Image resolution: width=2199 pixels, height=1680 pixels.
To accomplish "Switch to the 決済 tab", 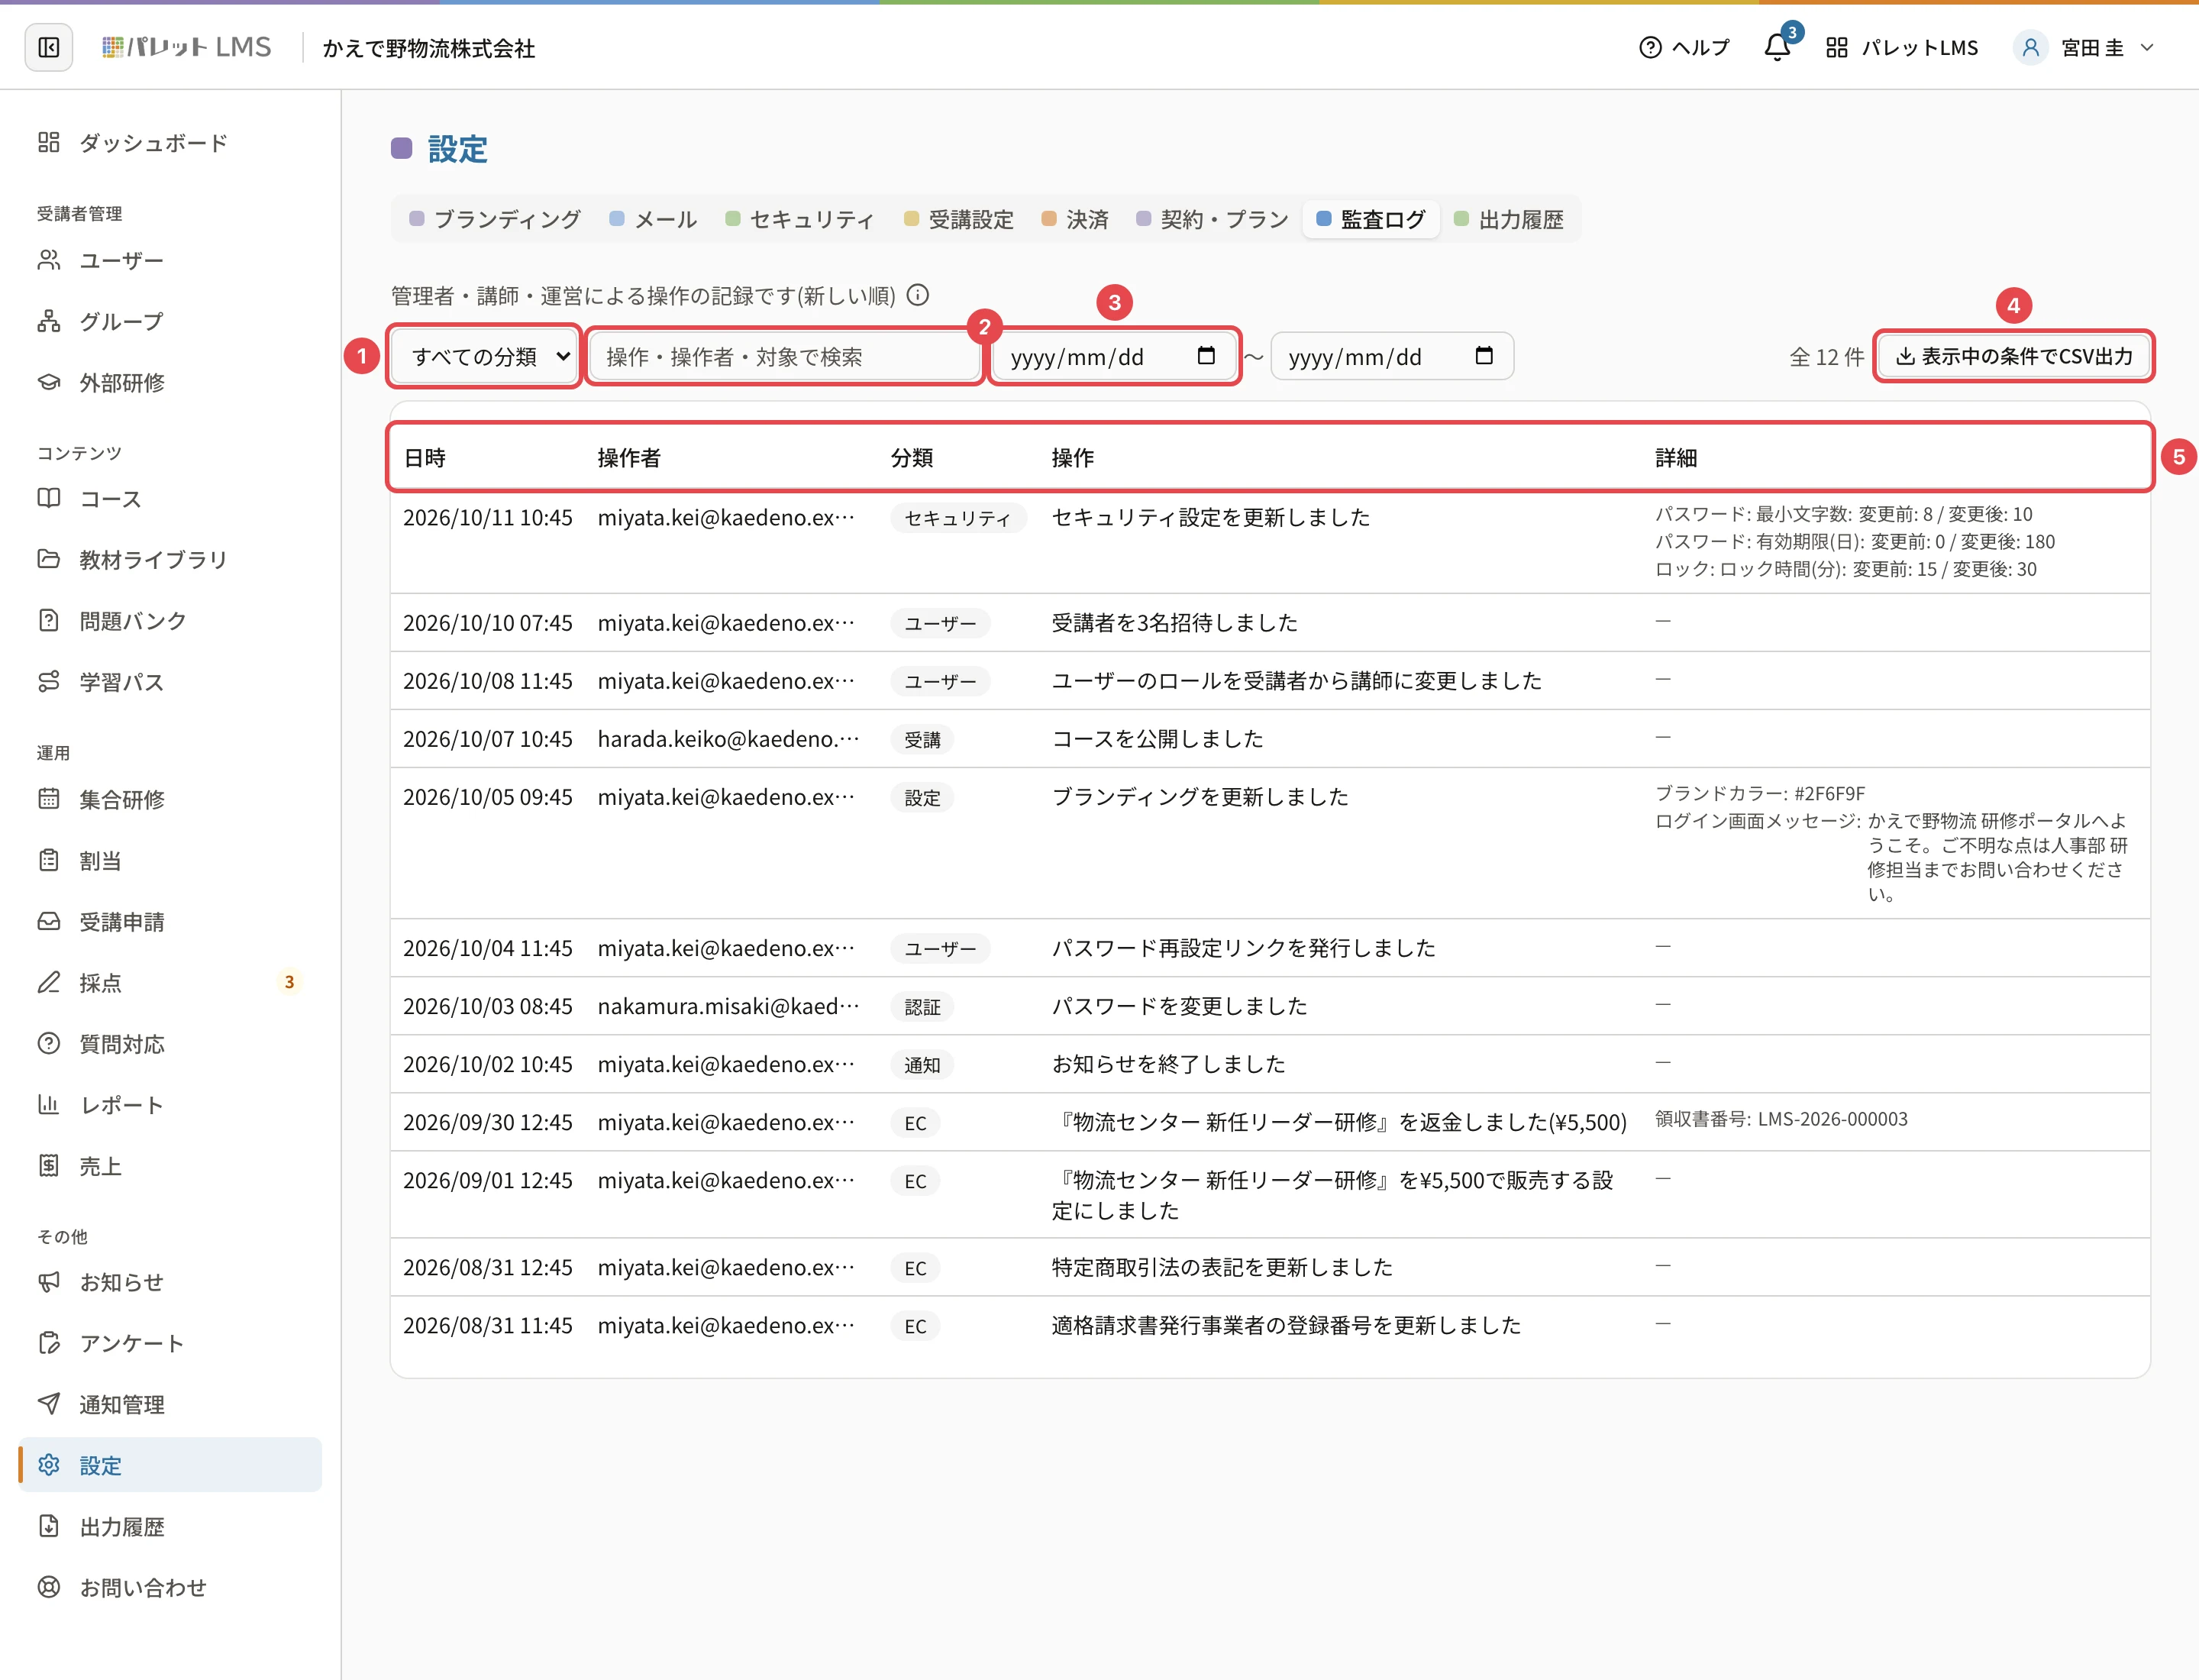I will click(1075, 219).
